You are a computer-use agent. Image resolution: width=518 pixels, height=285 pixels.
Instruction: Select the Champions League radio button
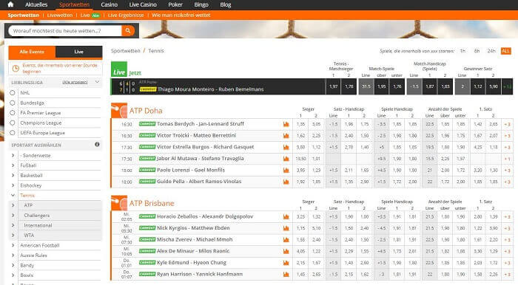tap(13, 123)
